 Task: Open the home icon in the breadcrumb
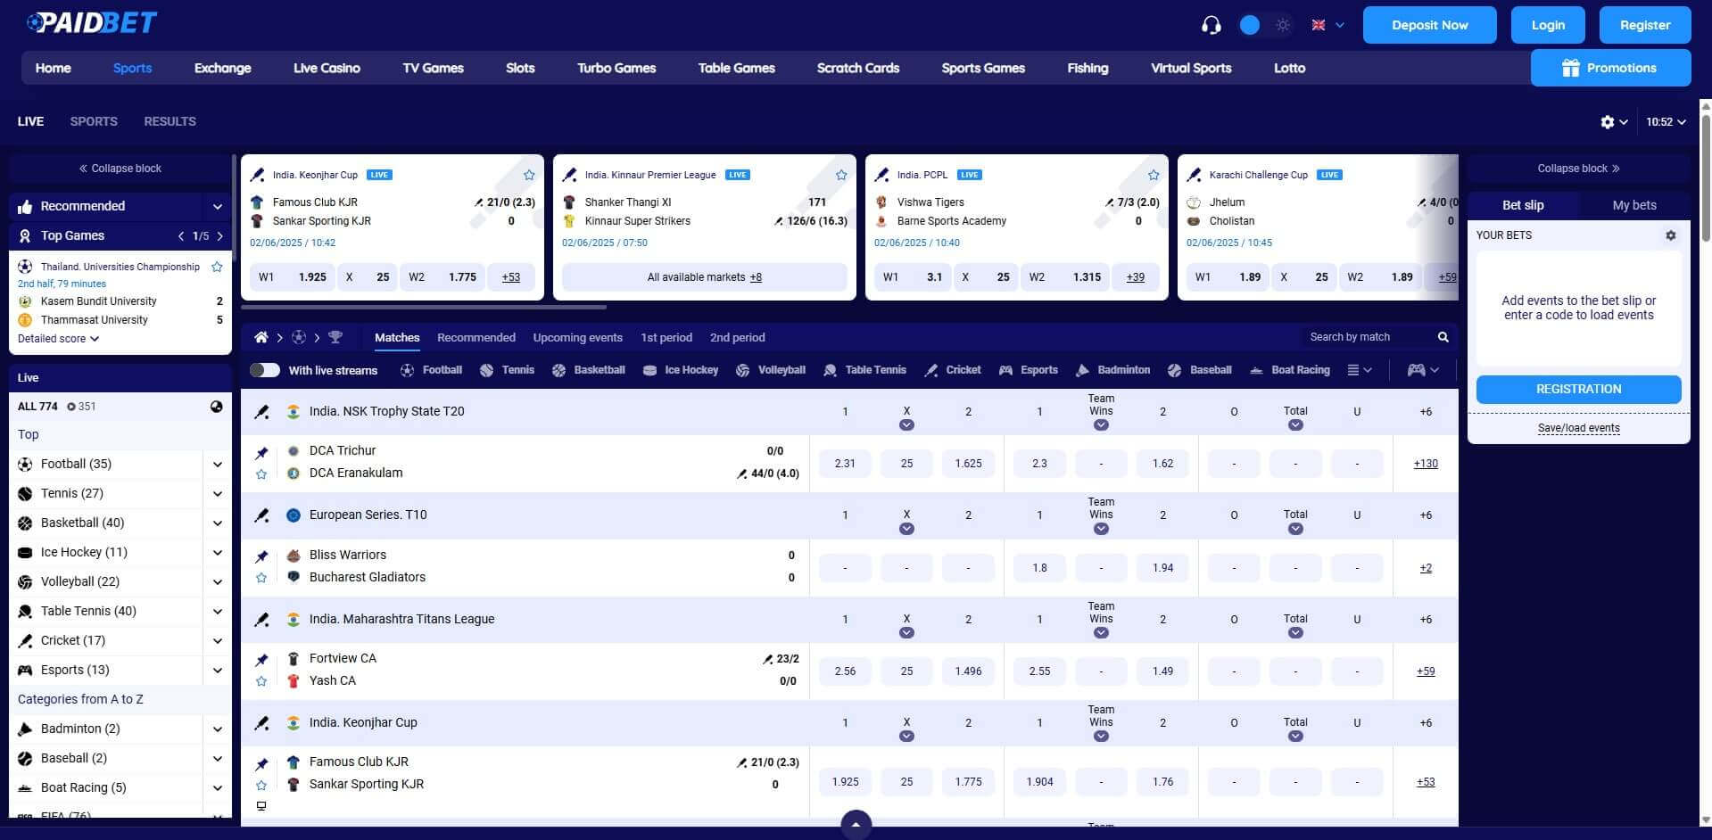pos(261,337)
